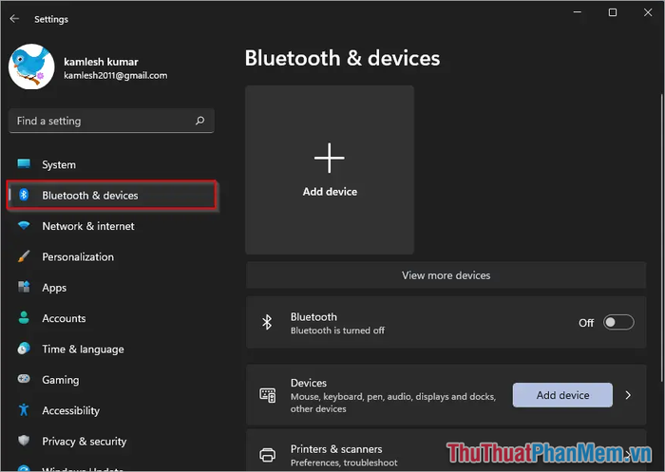
Task: Click the Add device text on the large tile
Action: (330, 192)
